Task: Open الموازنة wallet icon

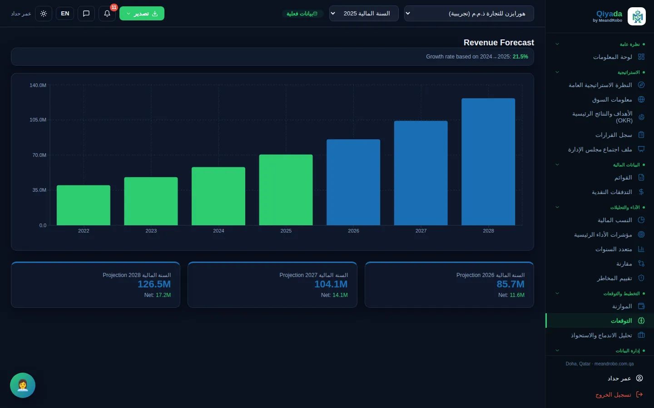Action: pyautogui.click(x=641, y=306)
